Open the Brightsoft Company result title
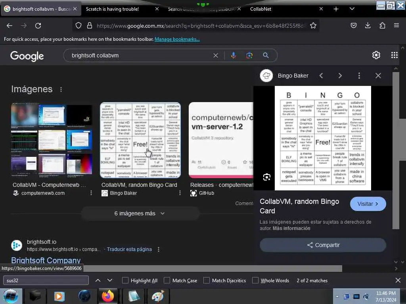The image size is (406, 304). click(x=46, y=260)
